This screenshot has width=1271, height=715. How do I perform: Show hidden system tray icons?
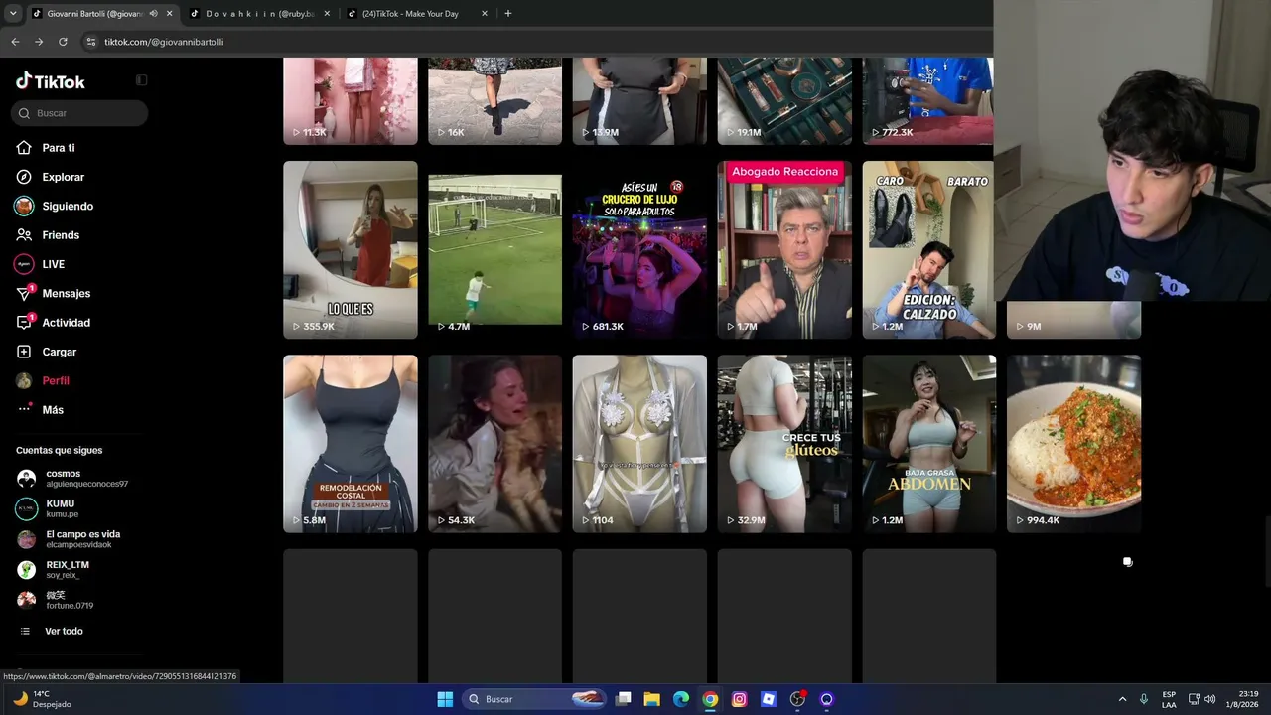(x=1122, y=699)
